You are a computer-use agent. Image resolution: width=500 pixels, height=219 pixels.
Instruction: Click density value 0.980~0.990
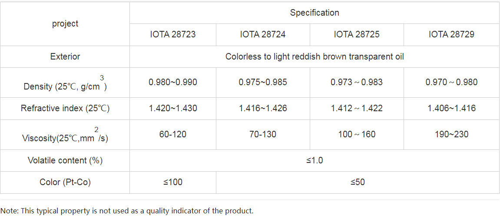173,82
